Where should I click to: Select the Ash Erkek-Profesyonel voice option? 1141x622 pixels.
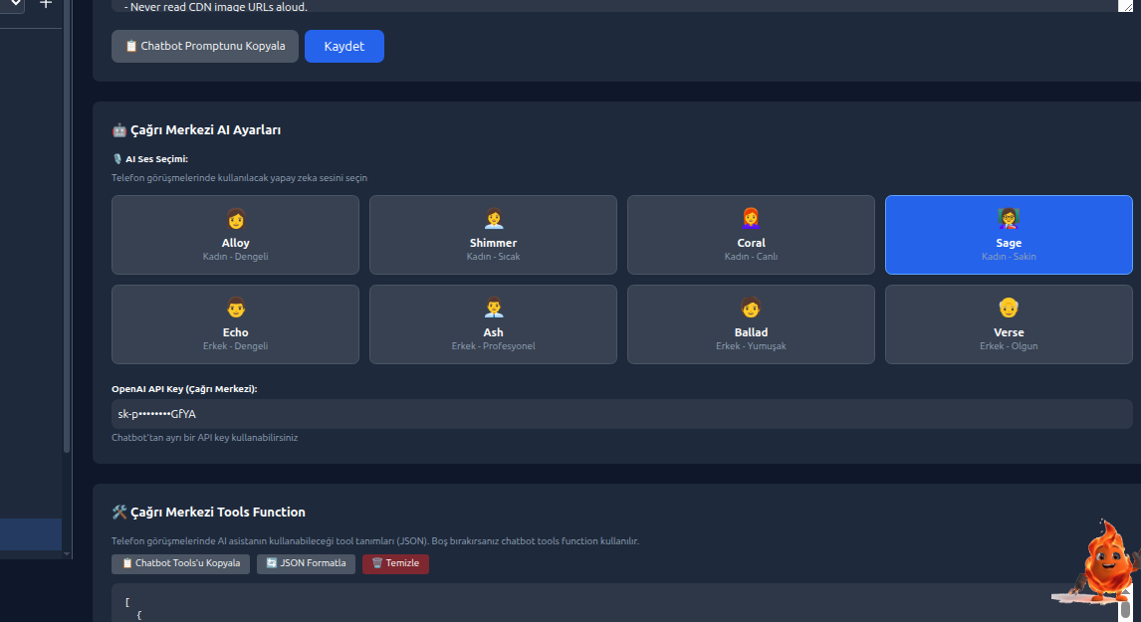tap(493, 324)
